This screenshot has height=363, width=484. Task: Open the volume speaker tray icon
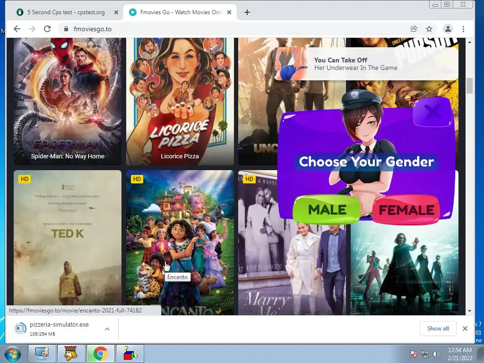[436, 354]
